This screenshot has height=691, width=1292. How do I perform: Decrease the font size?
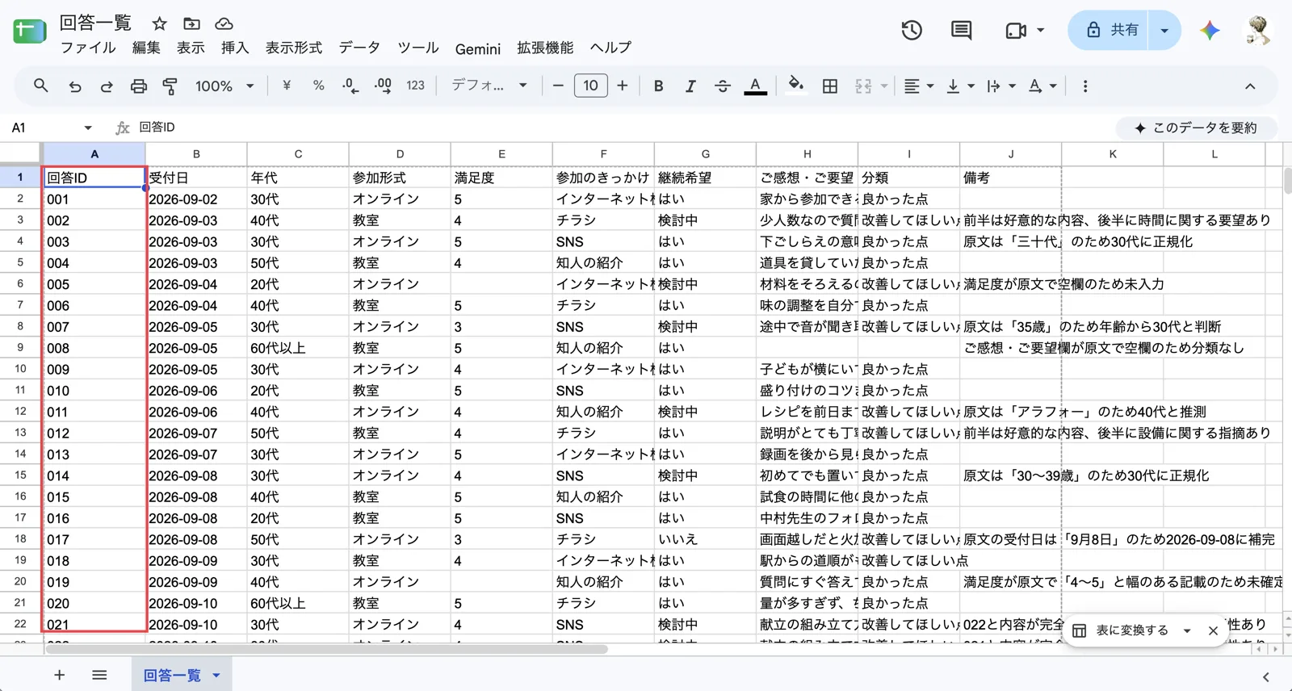coord(558,86)
